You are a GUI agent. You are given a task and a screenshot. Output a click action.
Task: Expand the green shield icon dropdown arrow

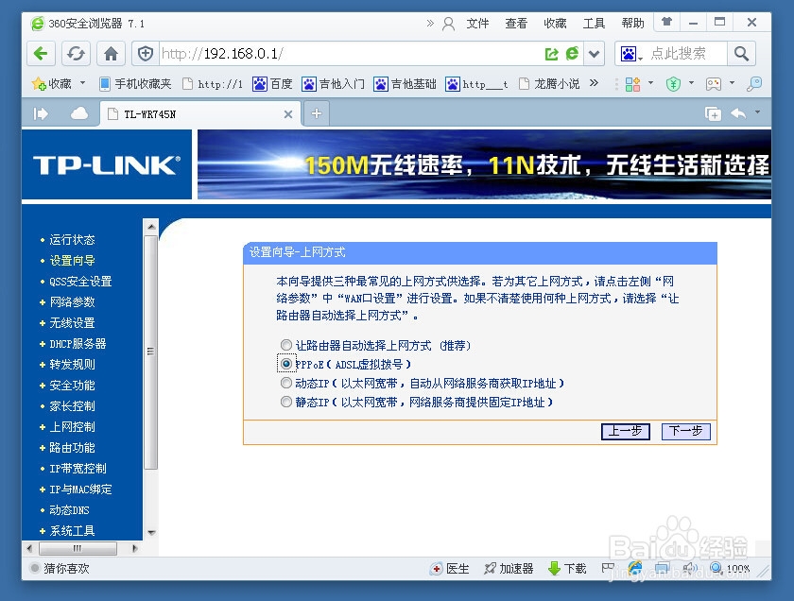[x=691, y=82]
